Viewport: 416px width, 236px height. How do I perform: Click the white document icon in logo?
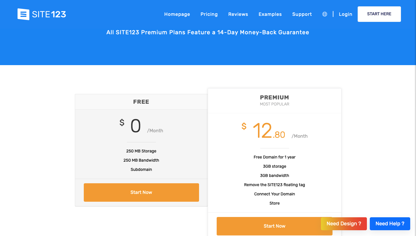23,14
